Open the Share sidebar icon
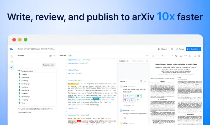The image size is (210, 125). pos(12,62)
